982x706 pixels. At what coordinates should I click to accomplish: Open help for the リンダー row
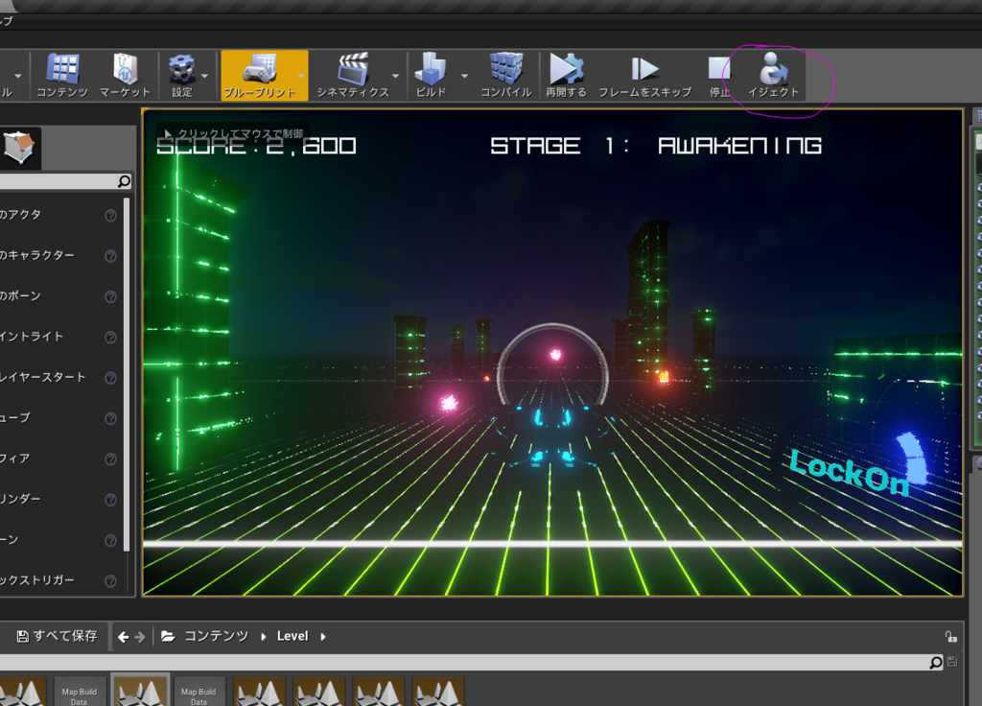(111, 500)
